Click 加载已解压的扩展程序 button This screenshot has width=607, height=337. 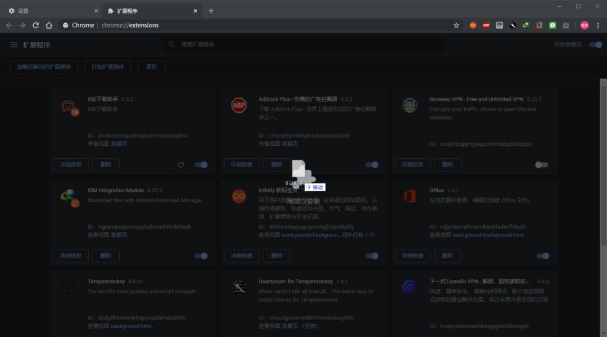[43, 67]
